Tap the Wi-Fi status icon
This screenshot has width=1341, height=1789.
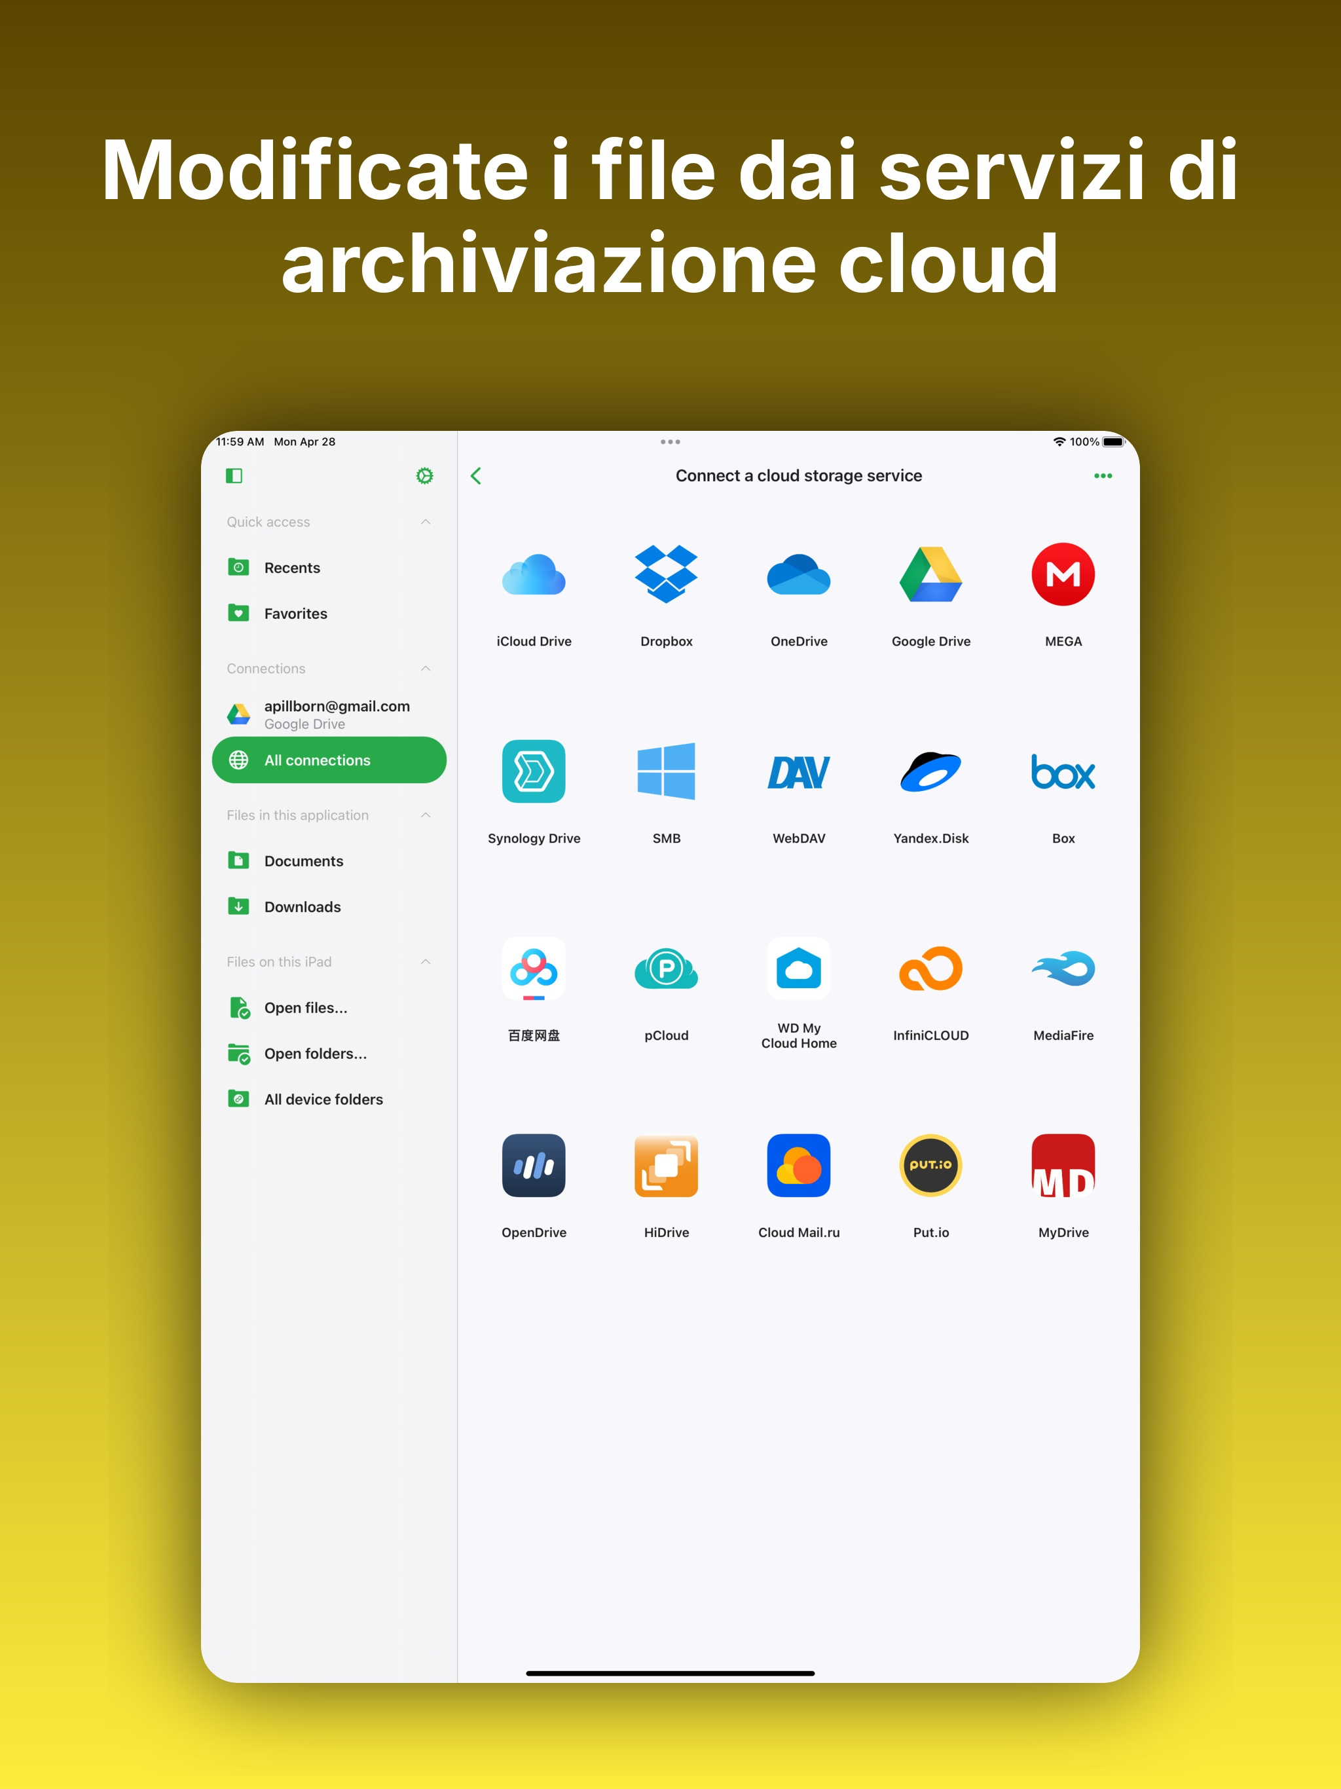pos(1059,441)
